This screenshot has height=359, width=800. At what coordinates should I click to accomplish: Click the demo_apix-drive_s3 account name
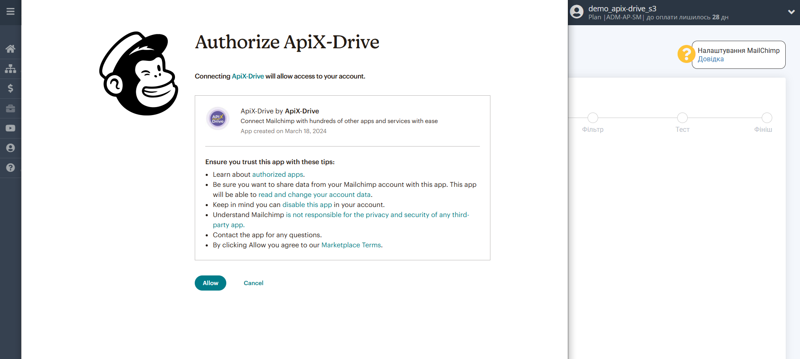[622, 8]
